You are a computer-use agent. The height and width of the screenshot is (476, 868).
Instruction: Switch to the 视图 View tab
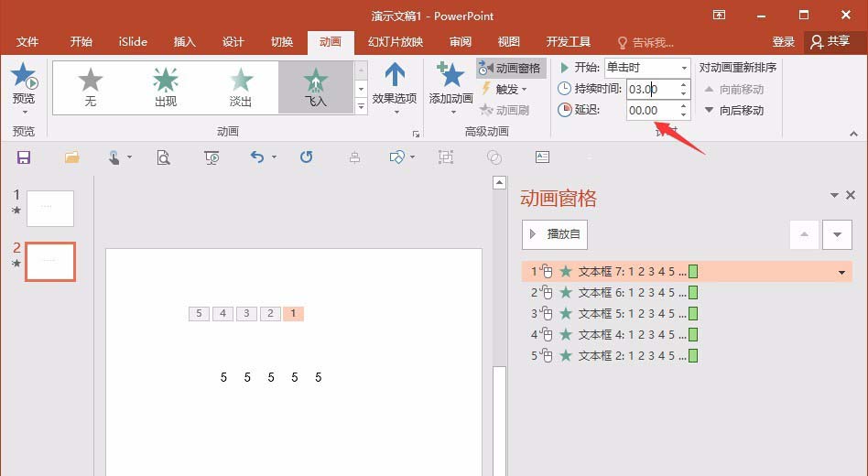[508, 41]
